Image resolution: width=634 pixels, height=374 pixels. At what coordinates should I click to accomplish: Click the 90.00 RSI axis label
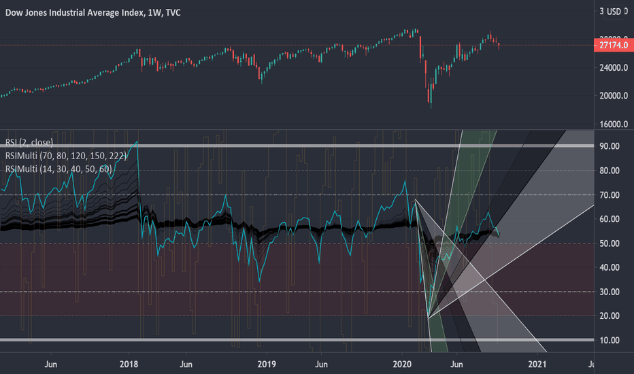click(x=610, y=146)
